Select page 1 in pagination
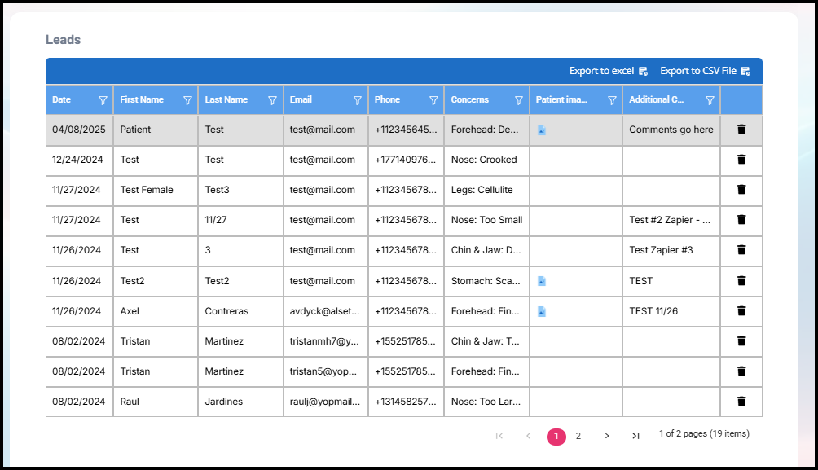The width and height of the screenshot is (818, 470). [556, 436]
